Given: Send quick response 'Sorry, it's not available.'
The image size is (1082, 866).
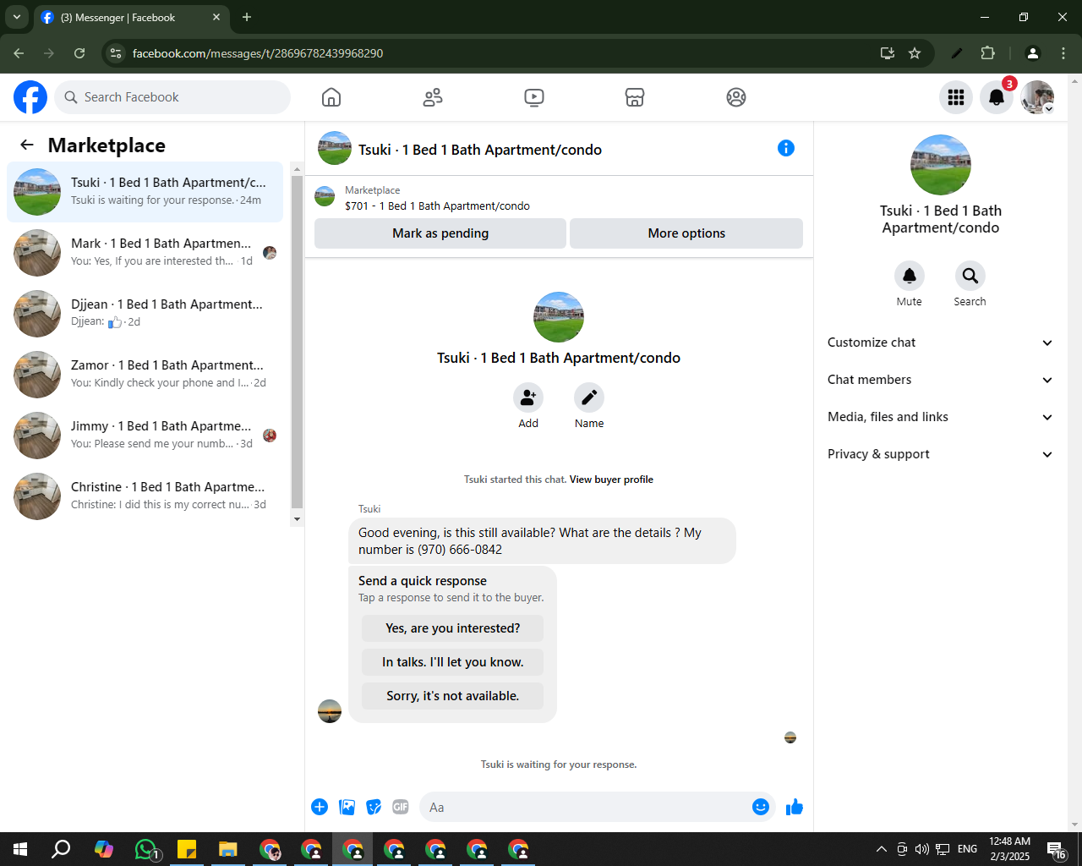Looking at the screenshot, I should (x=452, y=696).
